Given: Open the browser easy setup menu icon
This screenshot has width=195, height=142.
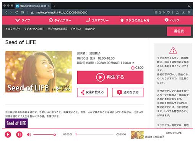Looking at the screenshot, I should tap(189, 12).
